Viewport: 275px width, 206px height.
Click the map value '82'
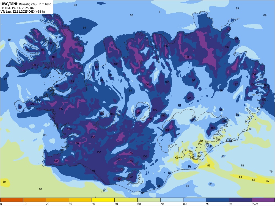click(223, 157)
